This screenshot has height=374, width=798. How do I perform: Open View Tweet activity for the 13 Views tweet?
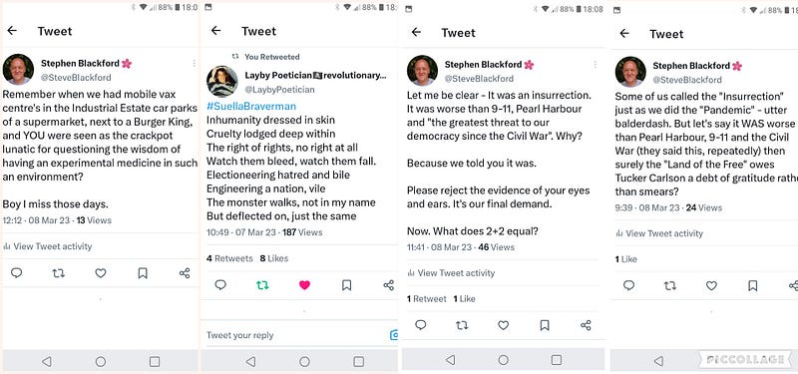(x=47, y=246)
